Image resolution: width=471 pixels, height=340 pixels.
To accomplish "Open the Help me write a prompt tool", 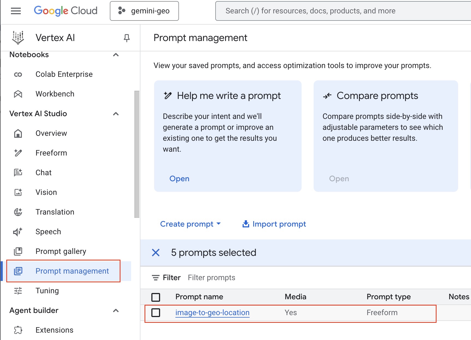I will [179, 178].
